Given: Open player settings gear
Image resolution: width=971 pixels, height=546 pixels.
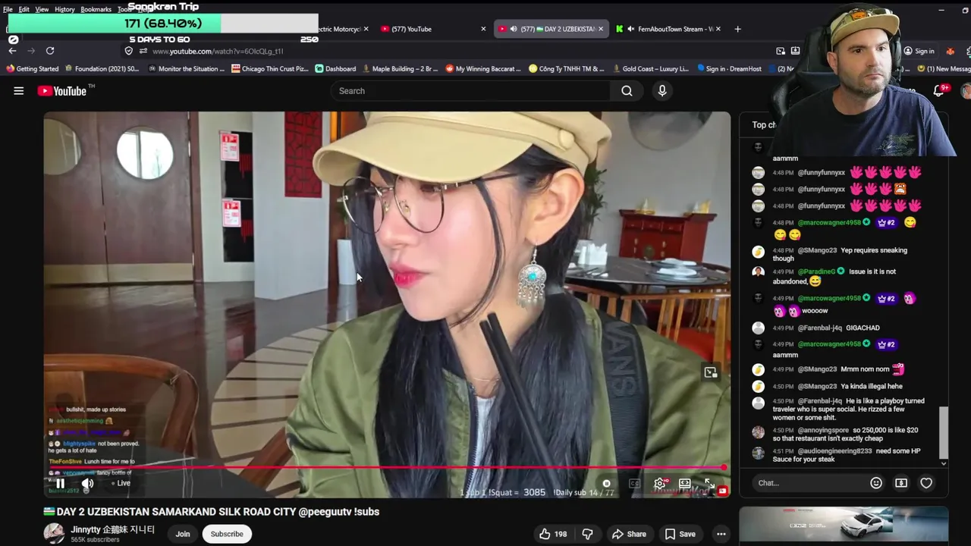Looking at the screenshot, I should [660, 483].
